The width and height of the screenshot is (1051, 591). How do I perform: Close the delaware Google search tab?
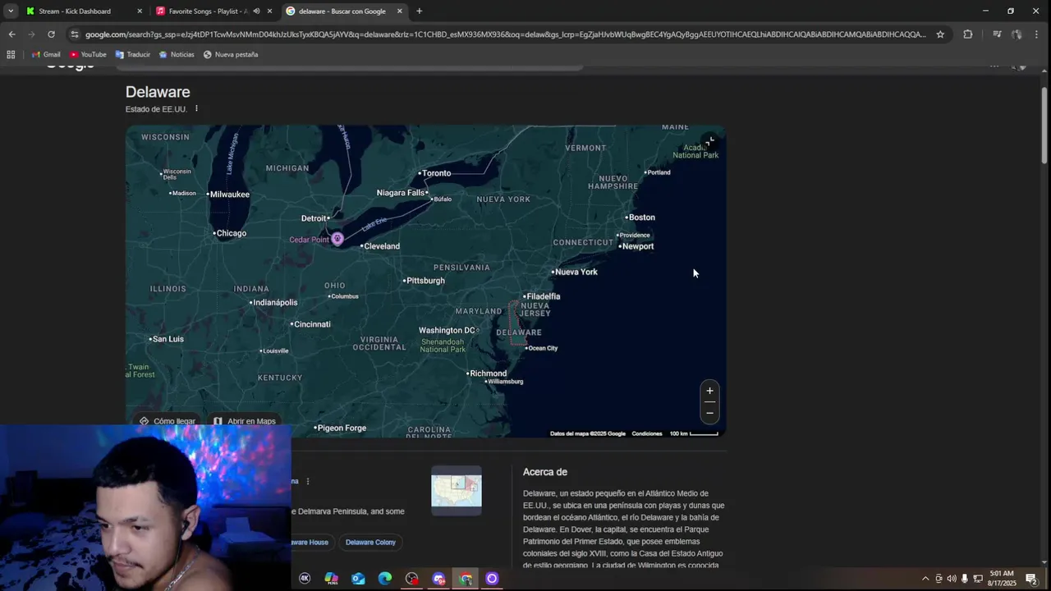click(x=400, y=11)
